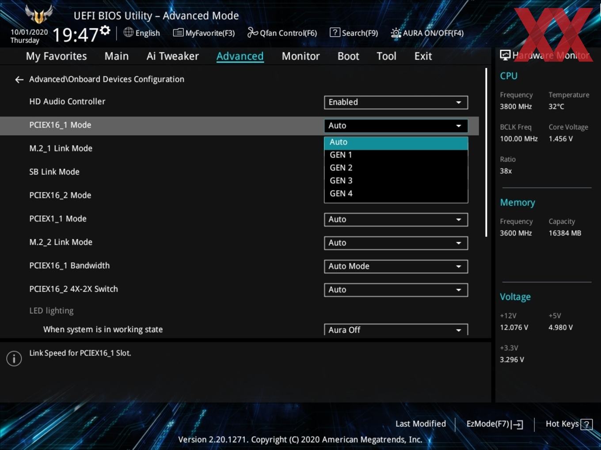This screenshot has height=450, width=601.
Task: Click the Advanced\Onboard Devices Configuration breadcrumb
Action: [107, 79]
